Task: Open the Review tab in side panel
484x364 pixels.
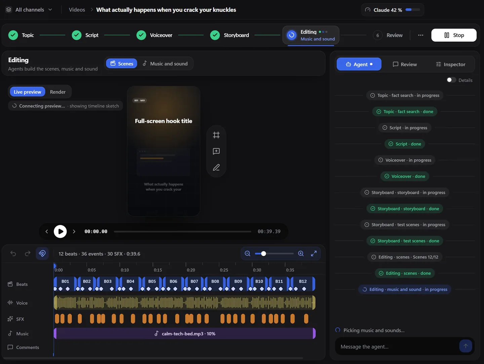Action: click(x=405, y=64)
